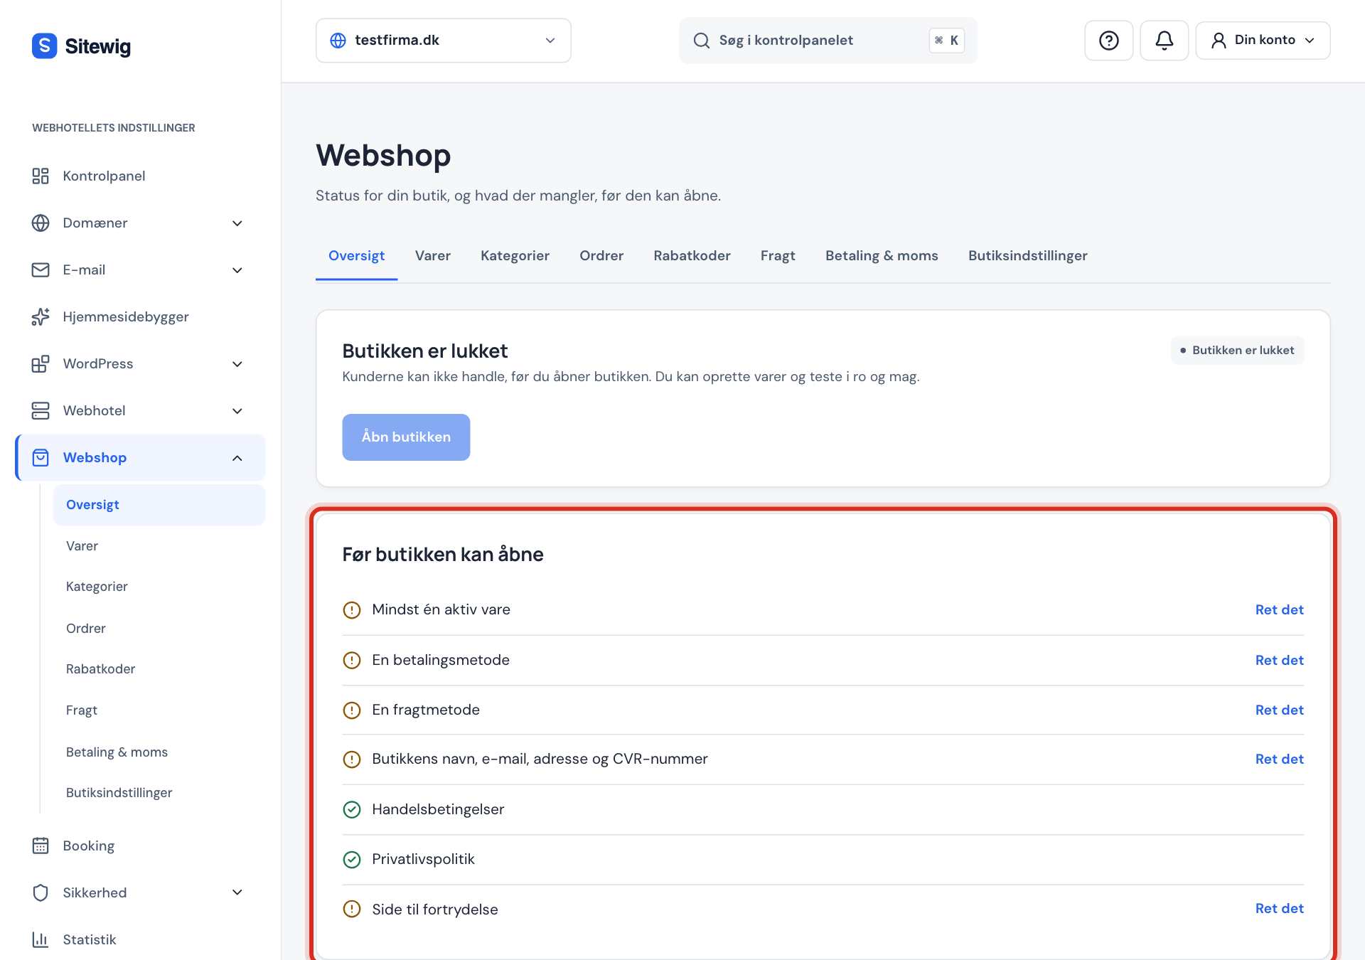Click the Åbn butikken button
Image resolution: width=1365 pixels, height=960 pixels.
(406, 437)
